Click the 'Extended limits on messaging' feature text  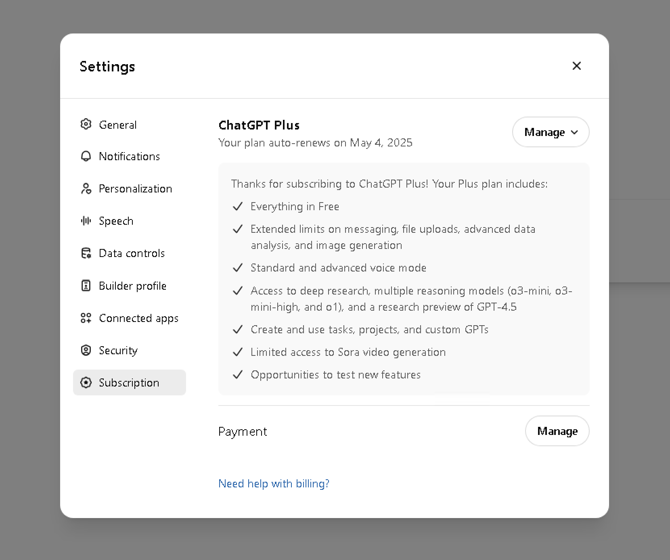click(x=393, y=237)
